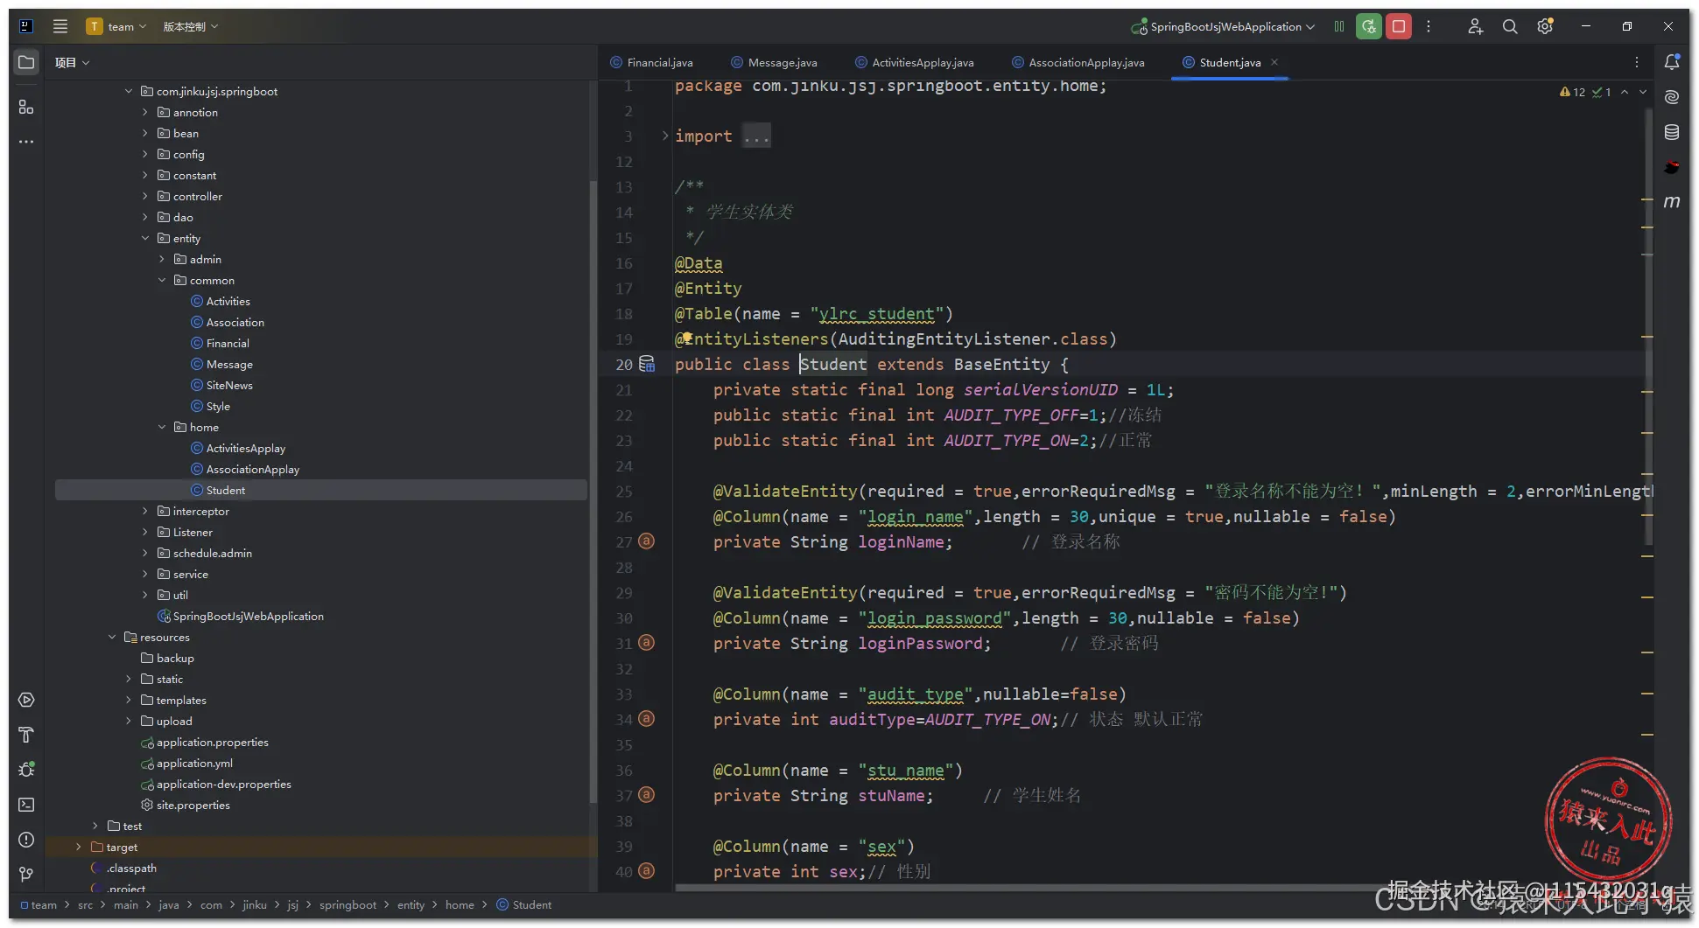Open the Services tool window icon
Screen dimensions: 1699x928
(26, 700)
